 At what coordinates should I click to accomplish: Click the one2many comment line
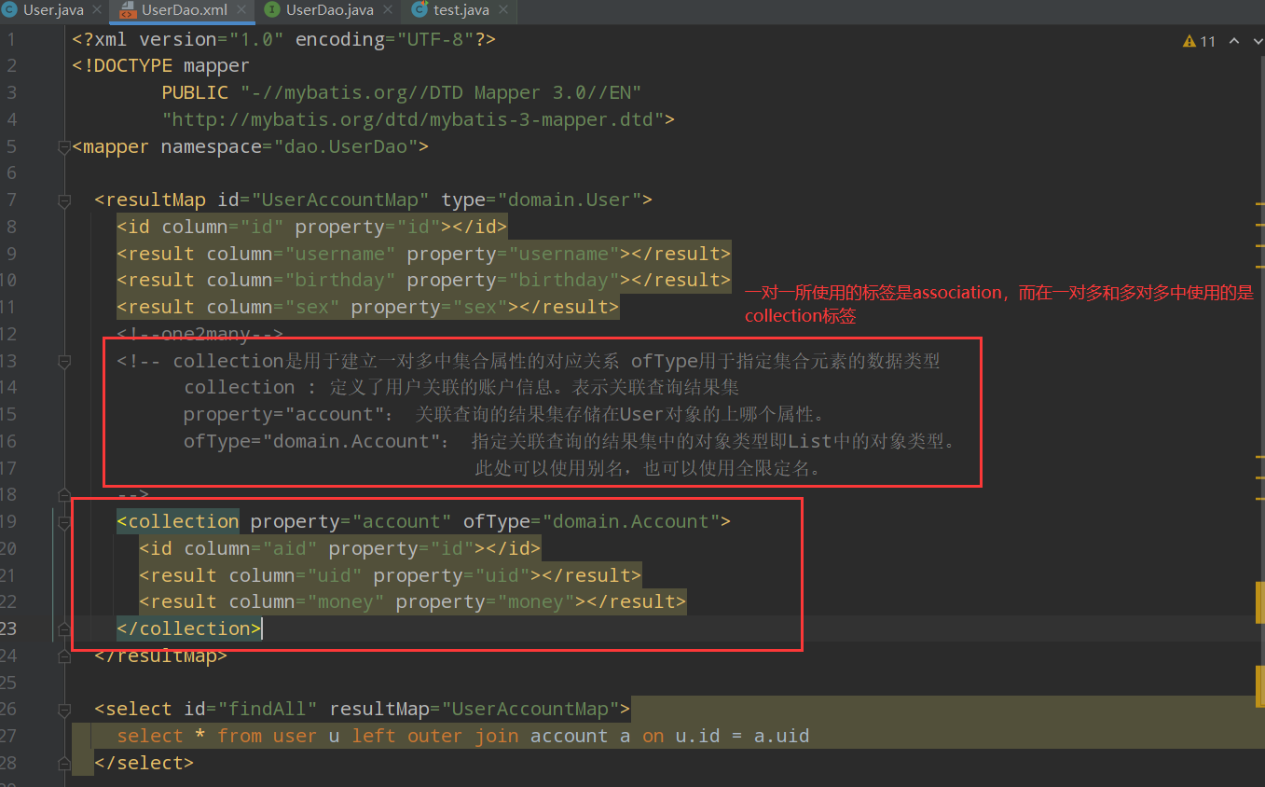tap(199, 334)
